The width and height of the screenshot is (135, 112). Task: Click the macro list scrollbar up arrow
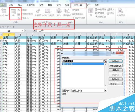[x=106, y=64]
